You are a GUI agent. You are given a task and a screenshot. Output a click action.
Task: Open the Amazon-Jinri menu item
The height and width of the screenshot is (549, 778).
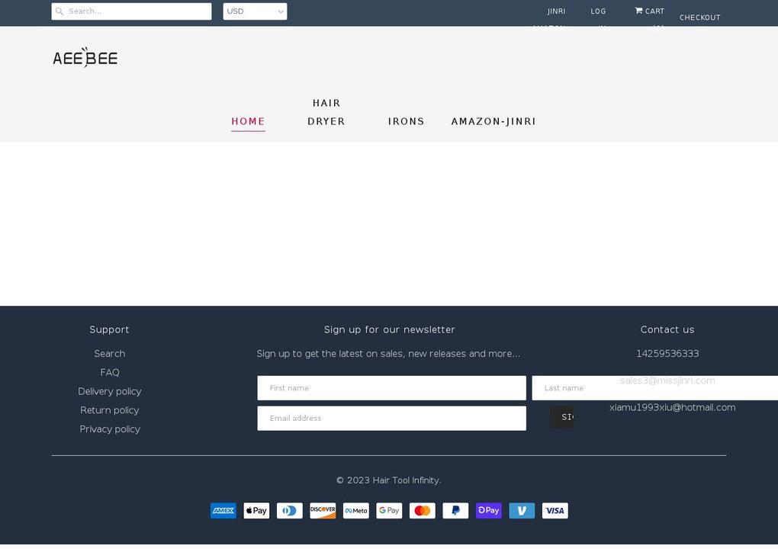coord(493,121)
